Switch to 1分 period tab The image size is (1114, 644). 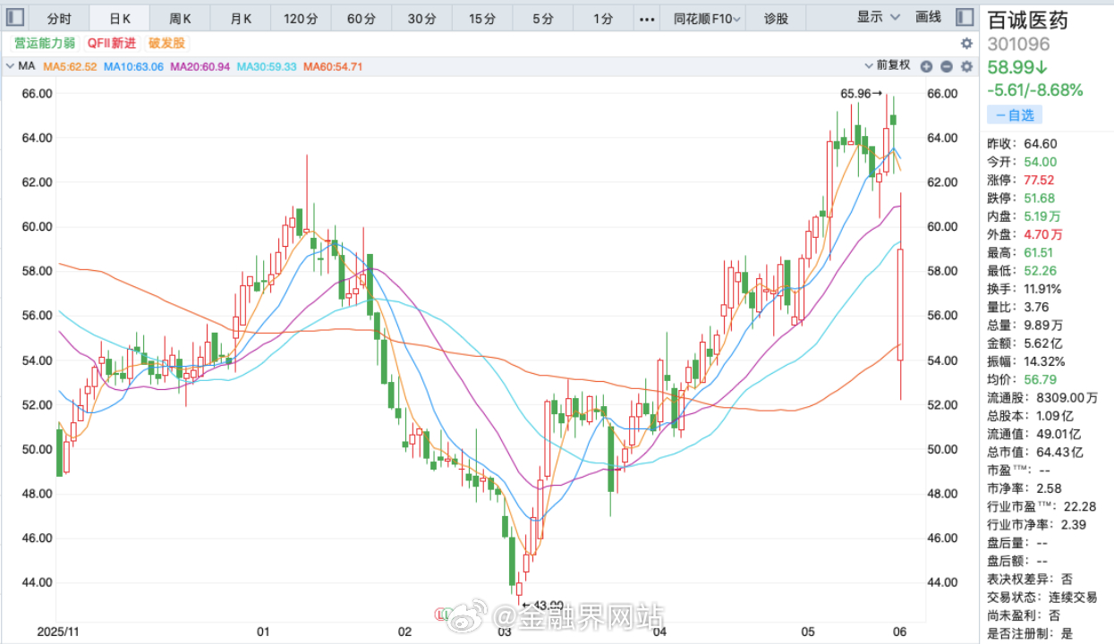click(x=603, y=18)
